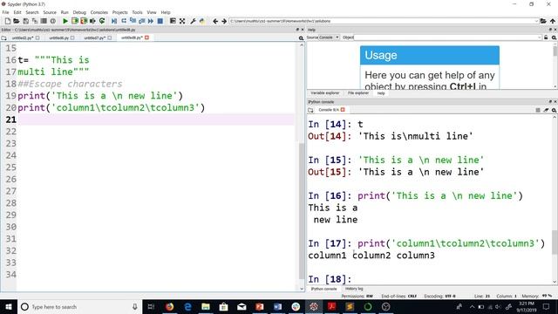Step over current line debug icon
Screen dimensions: 558x314
[x=124, y=21]
